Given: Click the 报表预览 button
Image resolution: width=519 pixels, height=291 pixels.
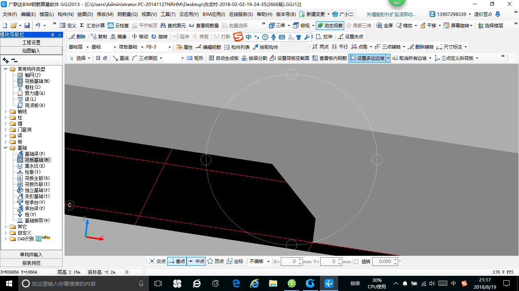Looking at the screenshot, I should (31, 263).
